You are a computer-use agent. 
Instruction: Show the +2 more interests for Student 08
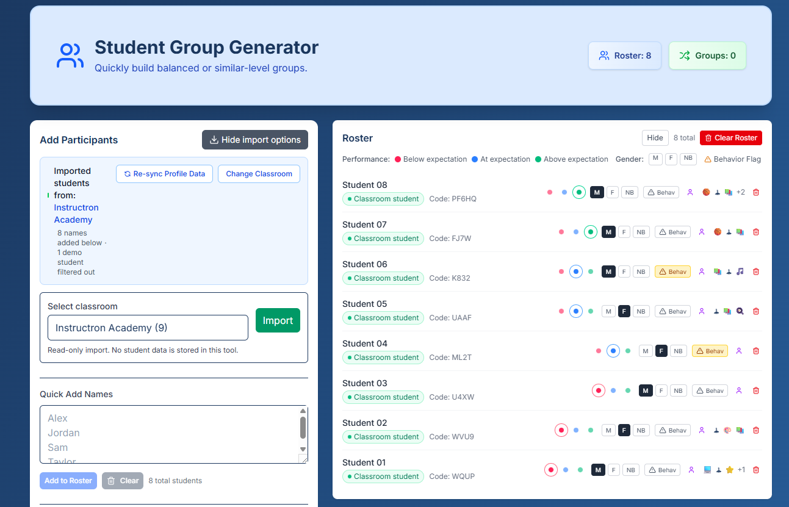tap(741, 192)
